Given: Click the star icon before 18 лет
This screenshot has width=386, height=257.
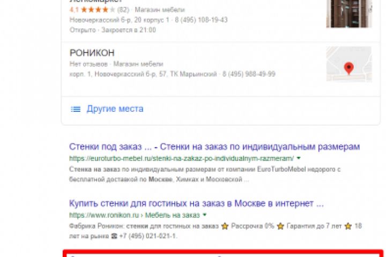Looking at the screenshot, I should tap(348, 226).
